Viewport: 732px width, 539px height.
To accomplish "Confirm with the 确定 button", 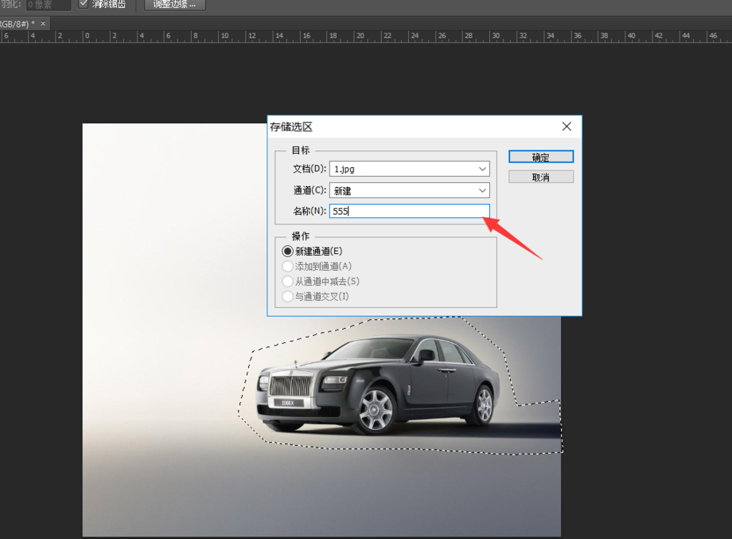I will (x=541, y=157).
